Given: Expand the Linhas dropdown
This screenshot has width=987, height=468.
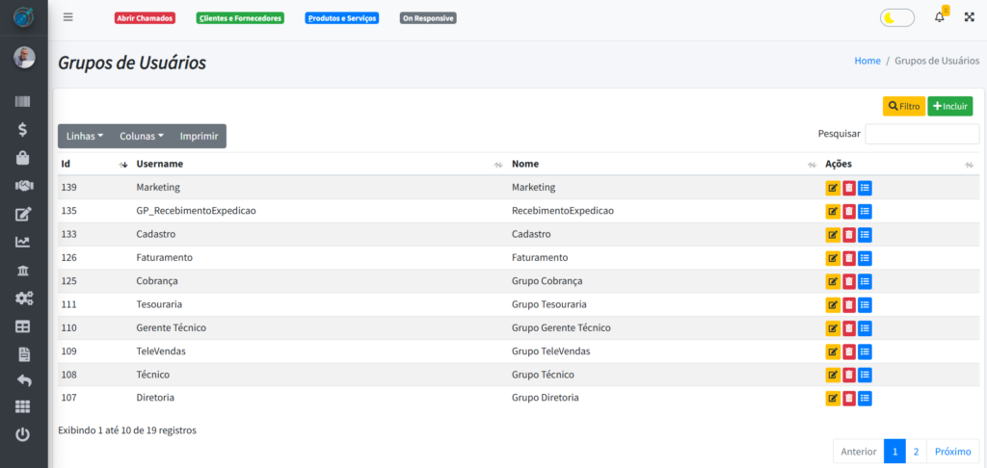Looking at the screenshot, I should [x=85, y=136].
